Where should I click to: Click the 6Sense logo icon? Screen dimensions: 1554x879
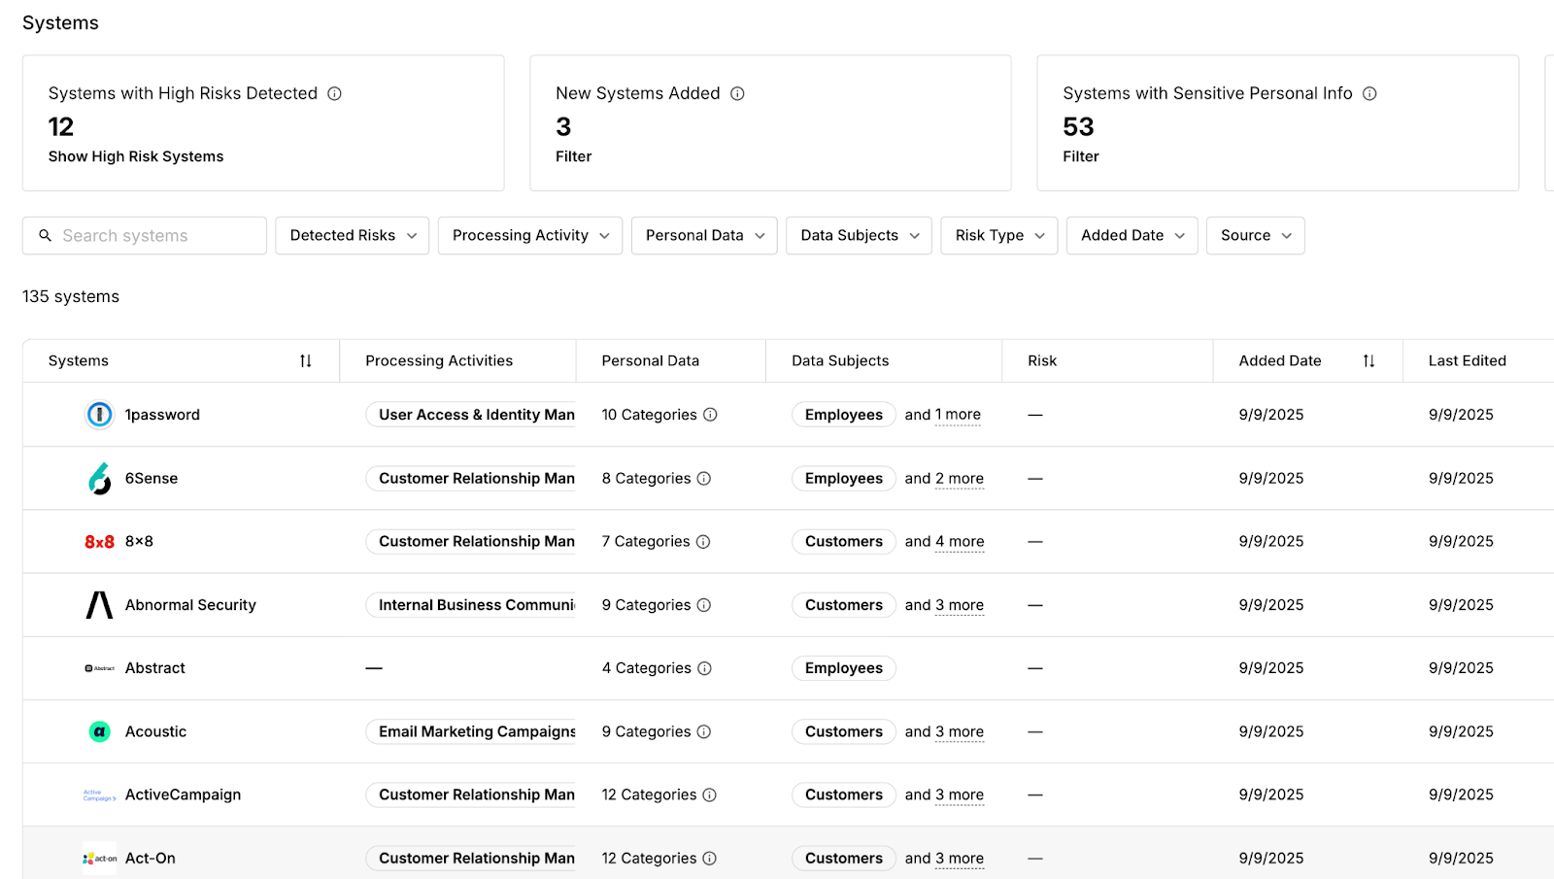point(99,478)
